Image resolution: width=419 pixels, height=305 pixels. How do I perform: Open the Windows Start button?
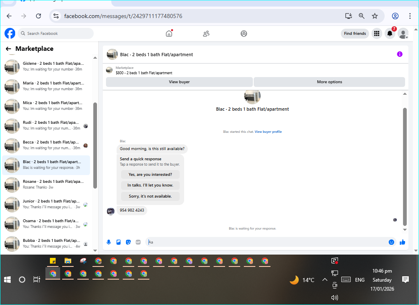(7, 280)
